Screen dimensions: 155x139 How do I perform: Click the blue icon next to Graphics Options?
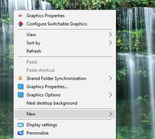21,95
